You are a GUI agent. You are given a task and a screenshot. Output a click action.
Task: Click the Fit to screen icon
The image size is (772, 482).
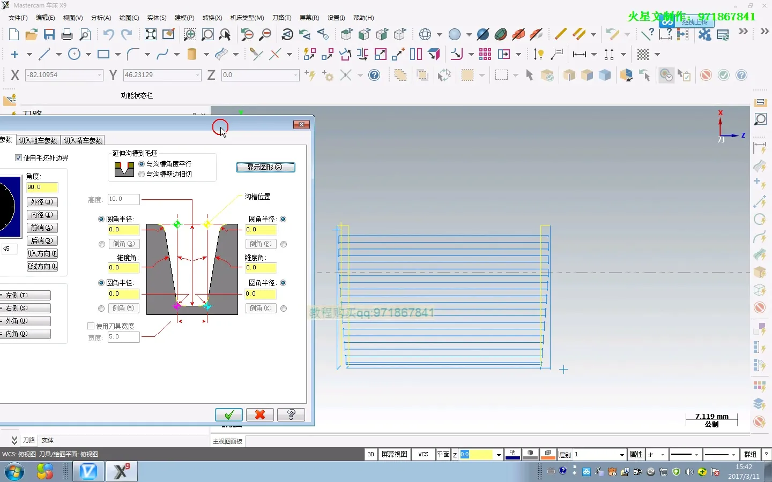tap(151, 35)
